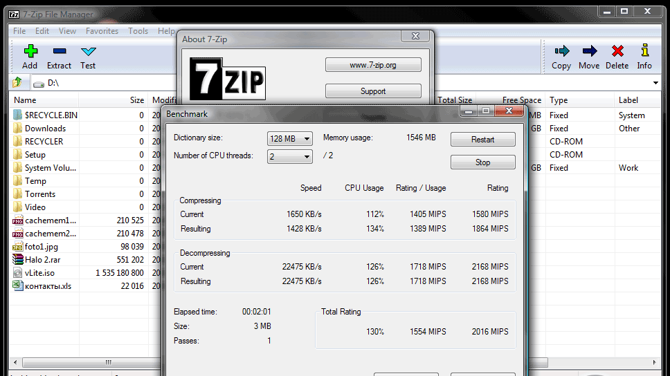The height and width of the screenshot is (376, 670).
Task: Click the size value 551 202
Action: (130, 259)
